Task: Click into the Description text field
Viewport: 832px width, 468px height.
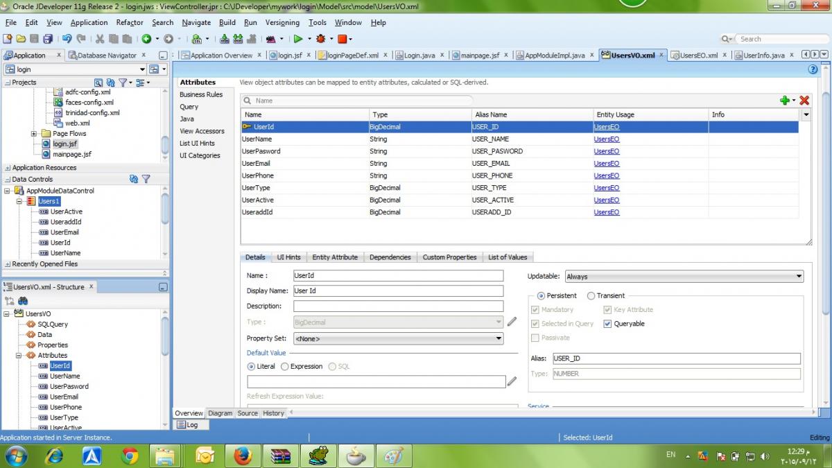Action: pos(398,306)
